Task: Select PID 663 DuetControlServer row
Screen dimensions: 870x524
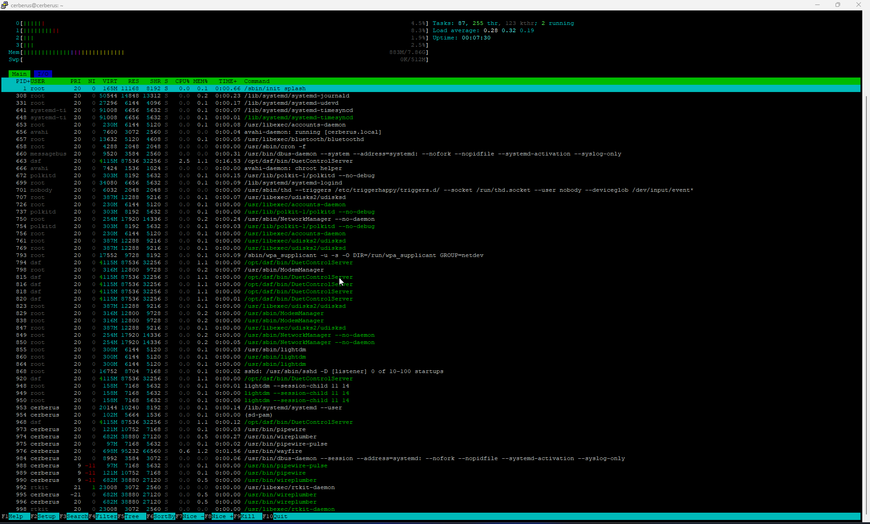Action: 431,161
